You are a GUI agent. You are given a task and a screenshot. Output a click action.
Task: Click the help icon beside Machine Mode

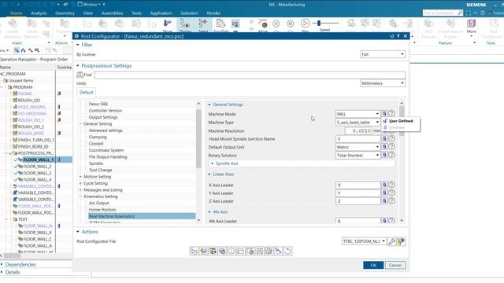point(391,113)
